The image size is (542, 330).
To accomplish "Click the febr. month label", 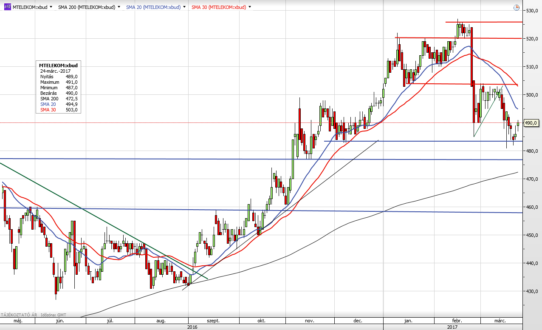I will [x=457, y=321].
